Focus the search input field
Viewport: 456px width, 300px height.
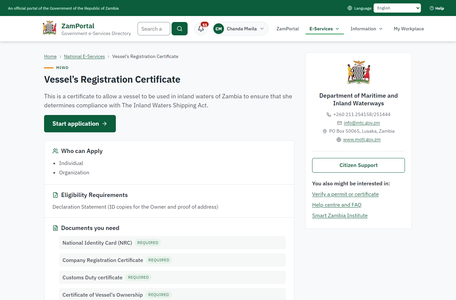tap(154, 29)
